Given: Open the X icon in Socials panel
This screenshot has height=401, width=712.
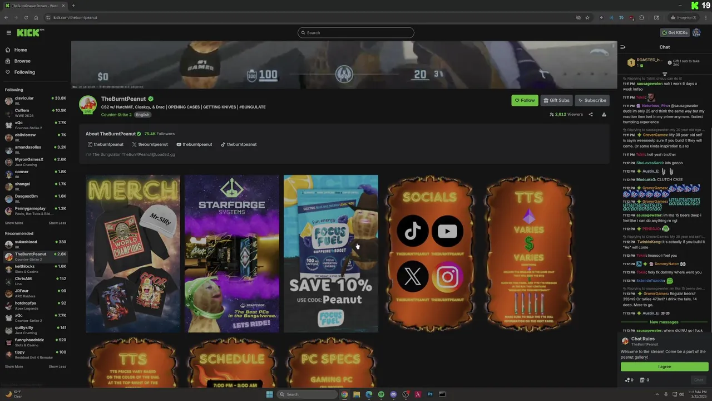Looking at the screenshot, I should pos(413,277).
